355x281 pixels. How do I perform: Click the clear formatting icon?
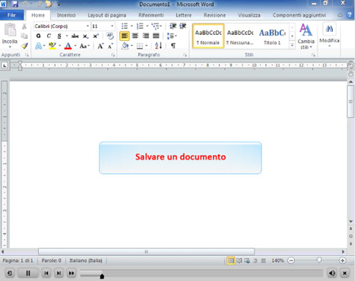point(110,36)
